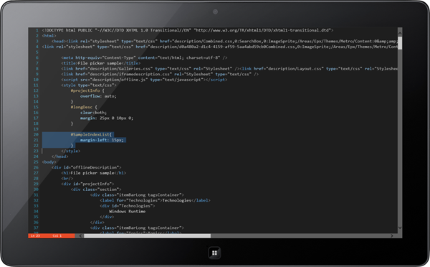Click the 'Col 1' status bar indicator

tap(57, 235)
